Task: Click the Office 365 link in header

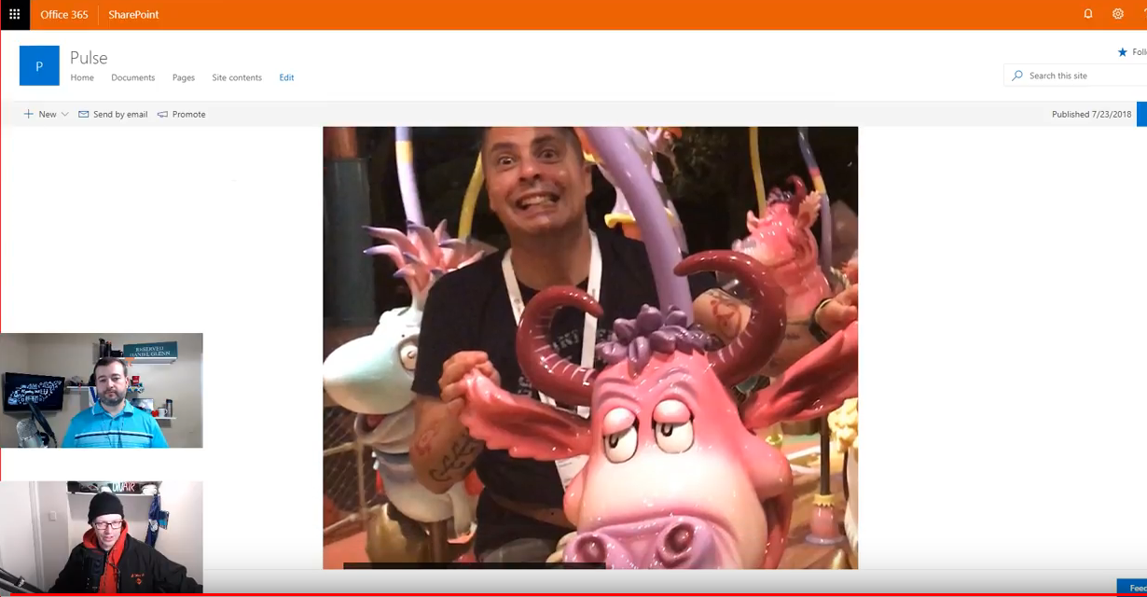Action: 64,15
